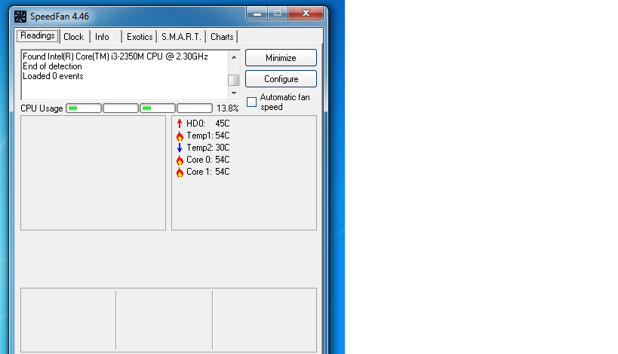Open the Clock tab
Screen dimensions: 618x354
74,37
